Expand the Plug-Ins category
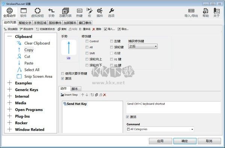225x148 pixels. (x=10, y=116)
